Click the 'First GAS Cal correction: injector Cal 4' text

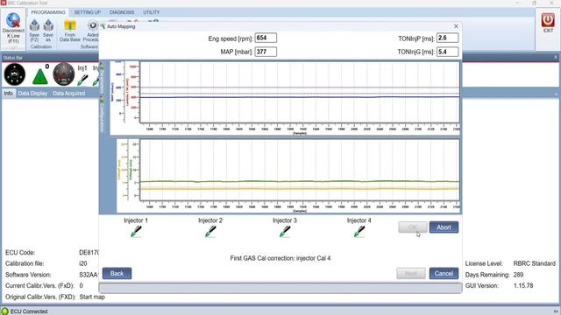(280, 258)
